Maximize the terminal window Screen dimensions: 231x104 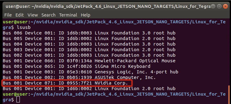tap(219, 6)
